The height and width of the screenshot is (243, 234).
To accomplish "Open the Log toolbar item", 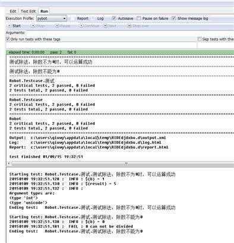I will [100, 18].
